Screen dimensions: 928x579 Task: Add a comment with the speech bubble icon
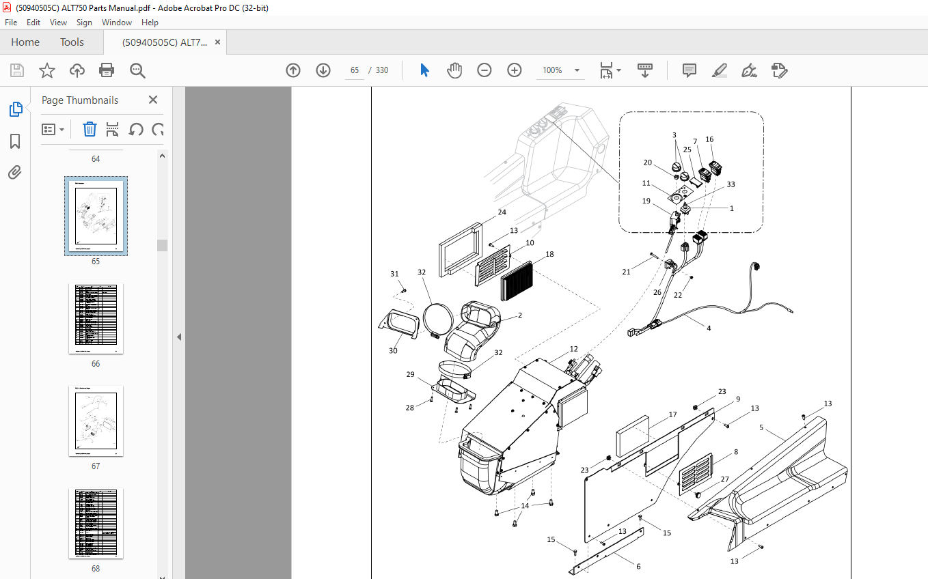tap(690, 70)
